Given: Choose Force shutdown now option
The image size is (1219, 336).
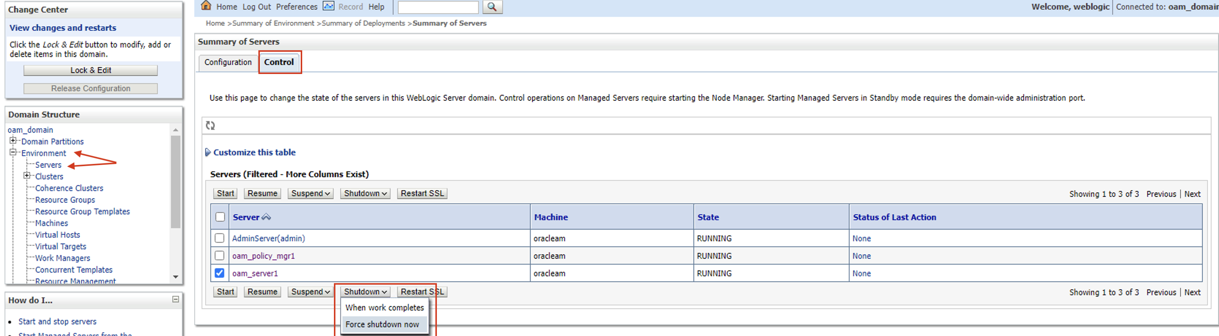Looking at the screenshot, I should tap(382, 324).
